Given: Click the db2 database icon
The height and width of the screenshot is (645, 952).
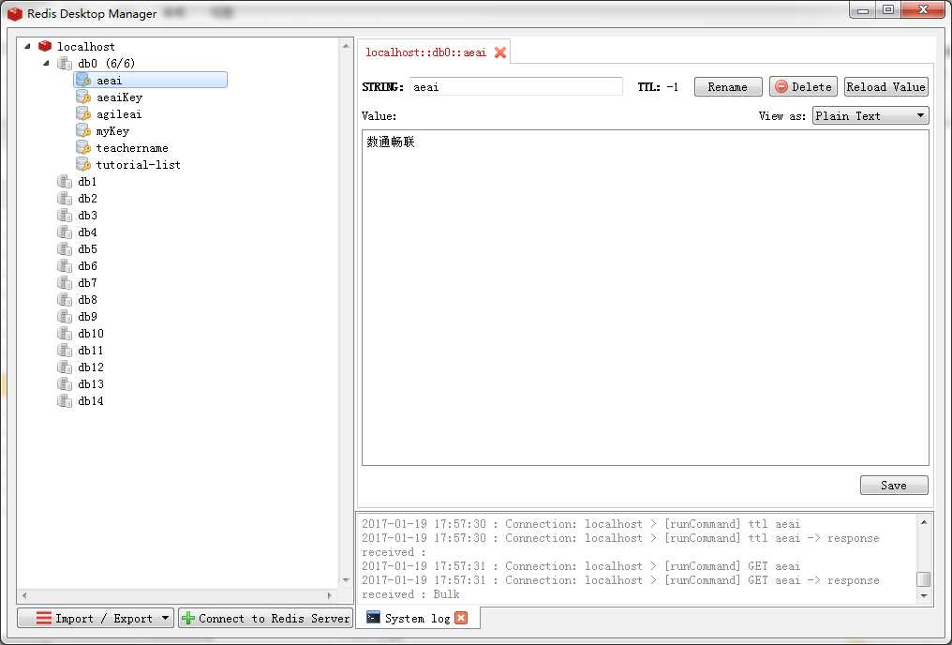Looking at the screenshot, I should 65,199.
